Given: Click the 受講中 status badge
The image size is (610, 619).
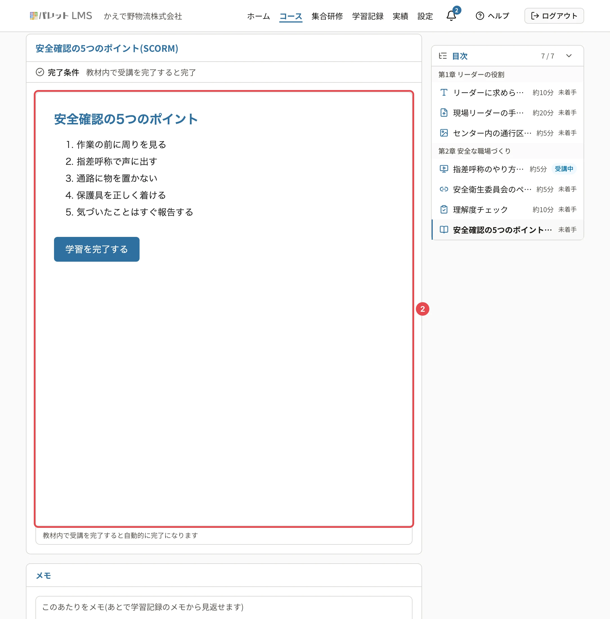Looking at the screenshot, I should coord(564,169).
